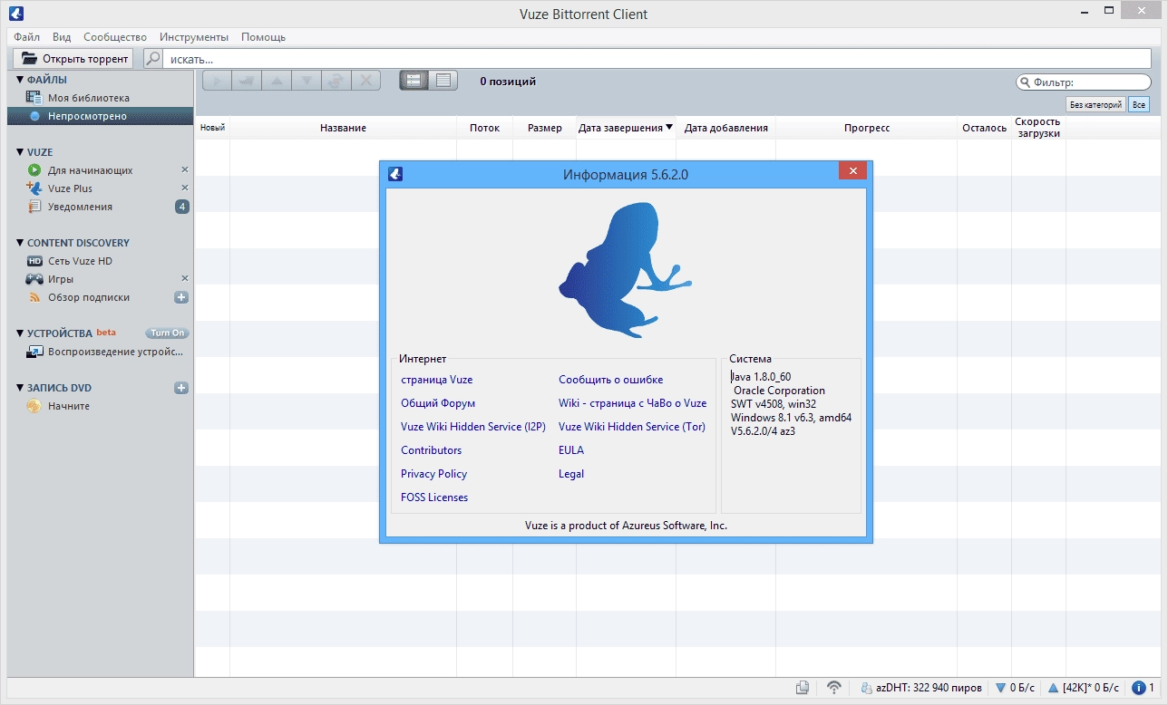
Task: Click the 'Новый' column header
Action: (212, 128)
